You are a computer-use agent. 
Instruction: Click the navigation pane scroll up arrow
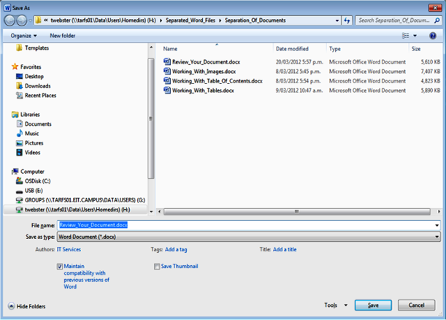(151, 47)
